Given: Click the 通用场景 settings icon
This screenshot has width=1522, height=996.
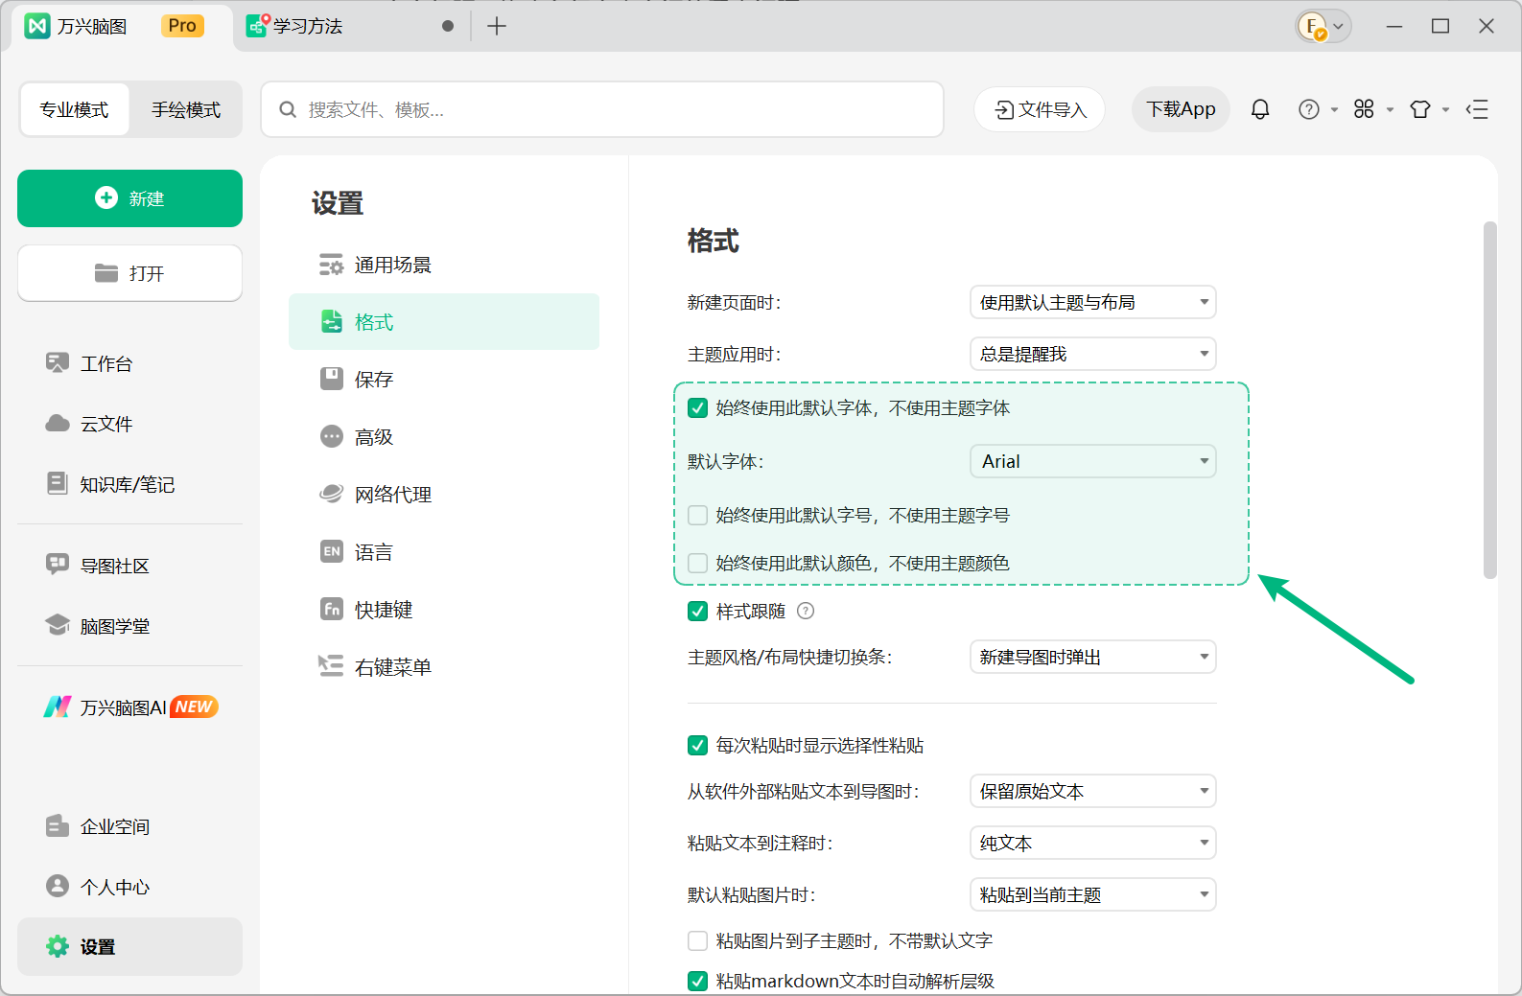Looking at the screenshot, I should [331, 265].
